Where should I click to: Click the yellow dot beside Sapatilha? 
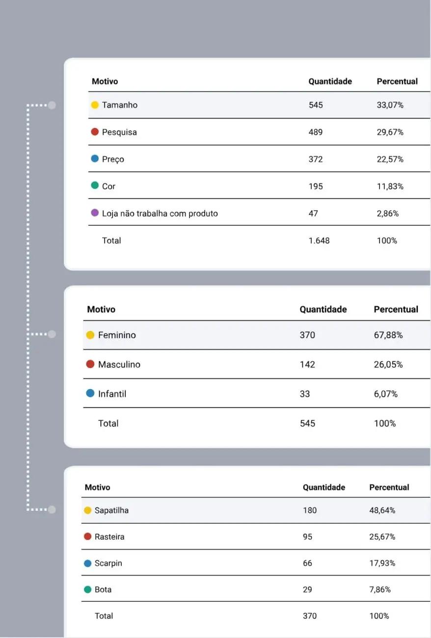[x=88, y=510]
